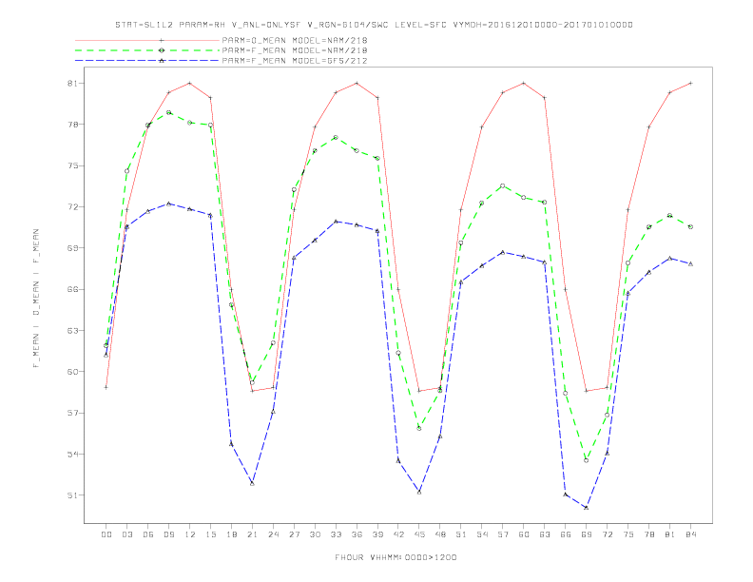The image size is (753, 582).
Task: Click the x-axis title FHOUR VHHMM=0000>1200
Action: [x=396, y=557]
